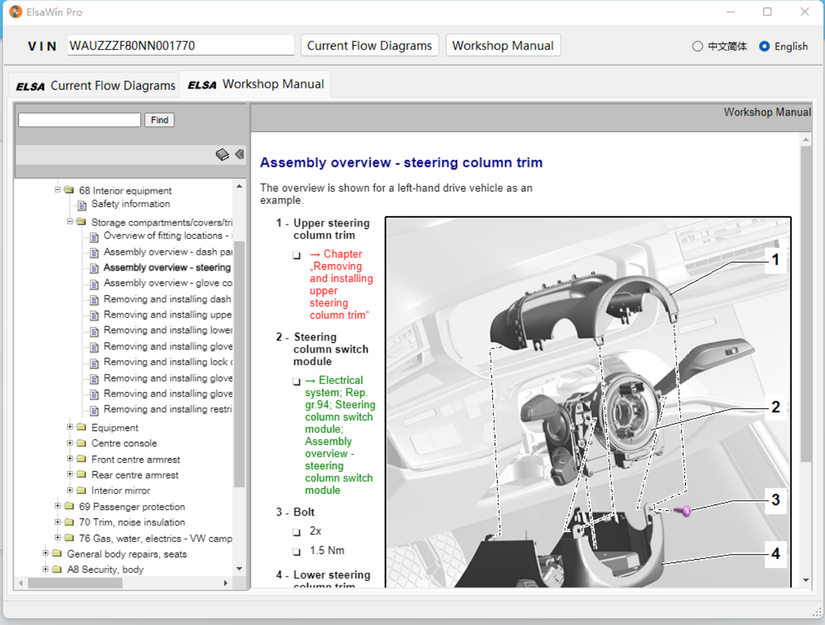825x625 pixels.
Task: Open the third Removing and installing glove entry
Action: (x=168, y=393)
